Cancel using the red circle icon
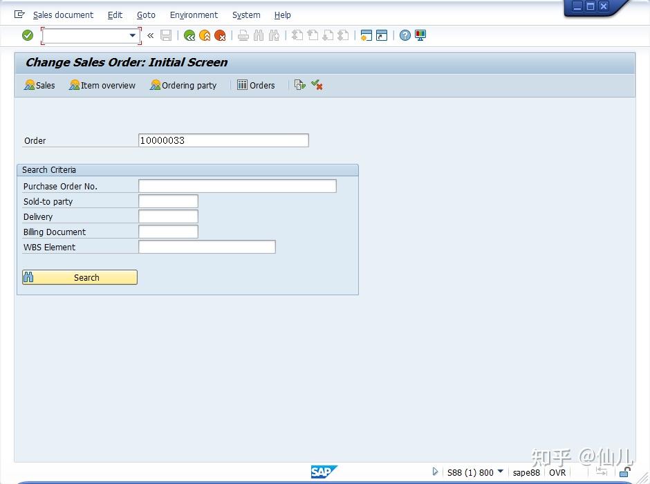This screenshot has width=650, height=484. tap(220, 35)
